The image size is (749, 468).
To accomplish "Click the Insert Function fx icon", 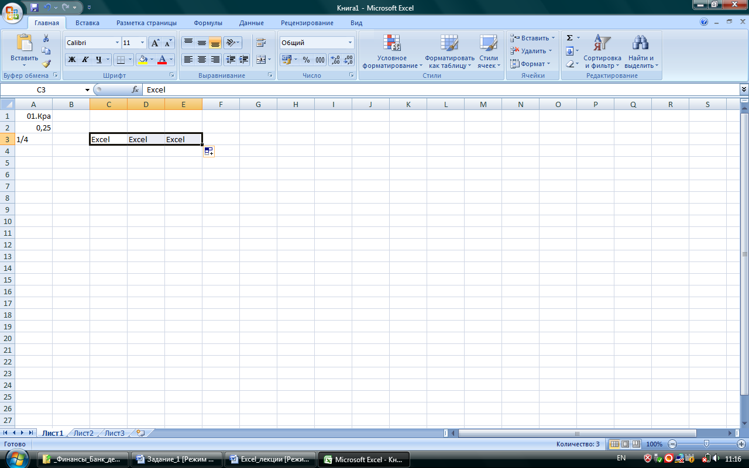I will (x=135, y=90).
